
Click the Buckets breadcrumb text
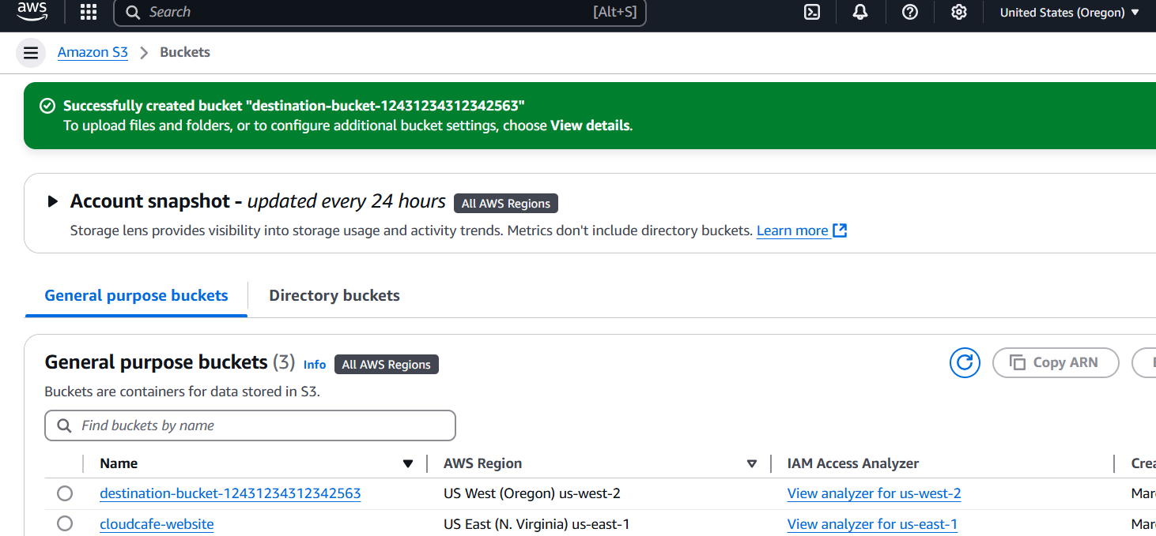click(x=185, y=52)
